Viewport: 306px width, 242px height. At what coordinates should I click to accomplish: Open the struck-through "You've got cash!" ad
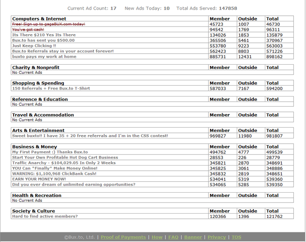pos(28,30)
